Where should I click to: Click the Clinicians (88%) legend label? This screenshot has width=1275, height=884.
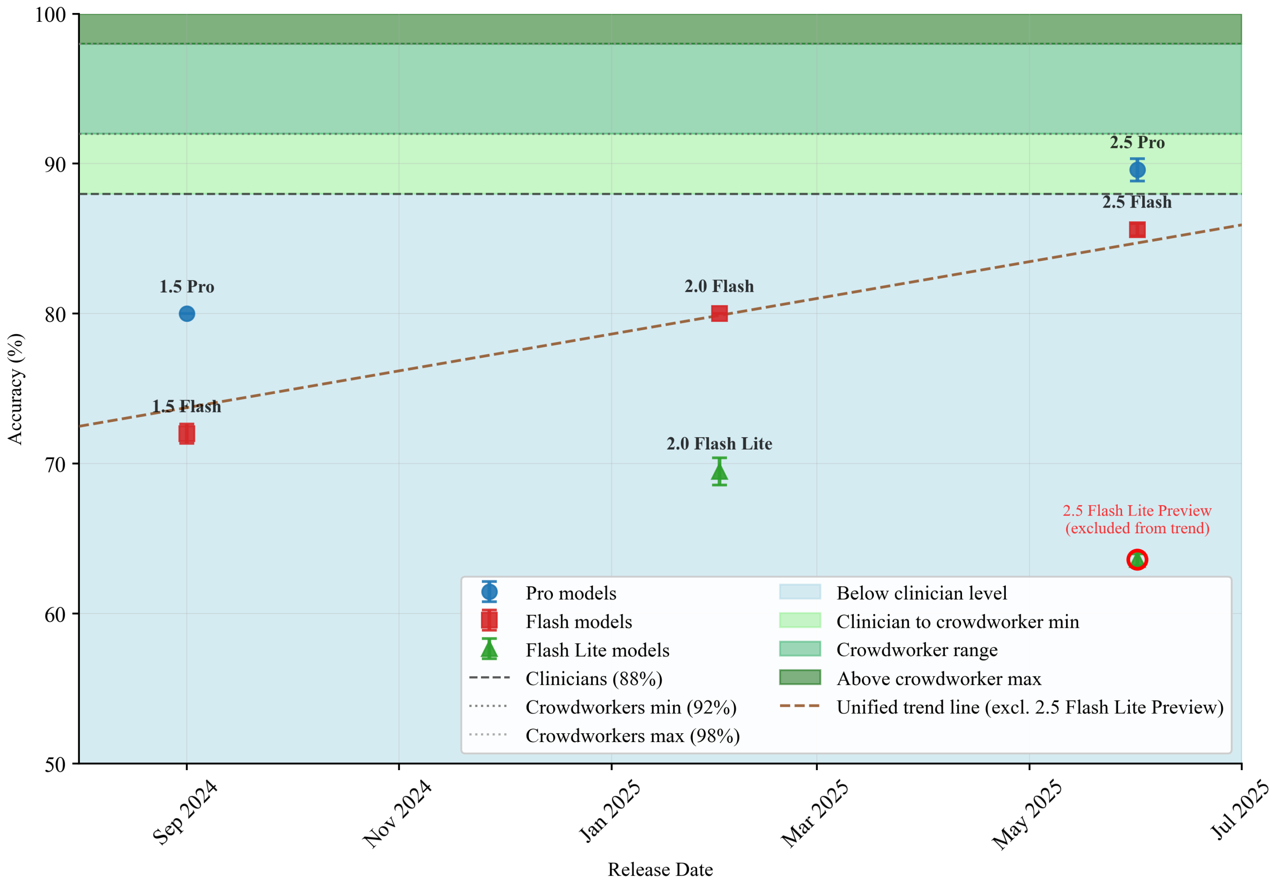(594, 678)
